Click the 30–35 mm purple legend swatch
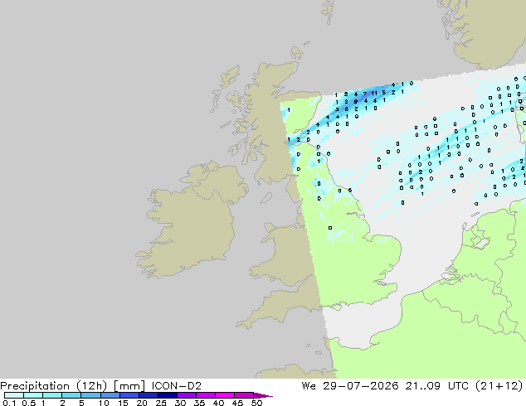The height and width of the screenshot is (406, 526). click(x=187, y=395)
